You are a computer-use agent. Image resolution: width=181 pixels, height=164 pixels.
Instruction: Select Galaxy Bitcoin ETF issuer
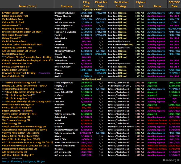(11, 38)
